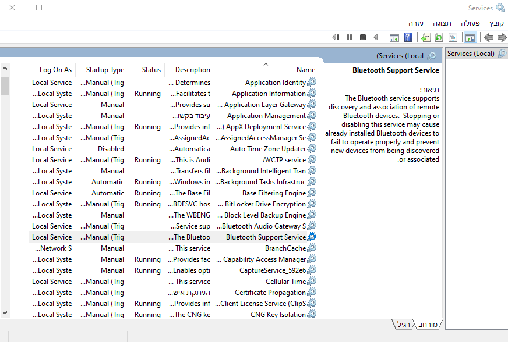Click the (Services (Local pane header title
Screen dimensions: 508x342
click(400, 56)
